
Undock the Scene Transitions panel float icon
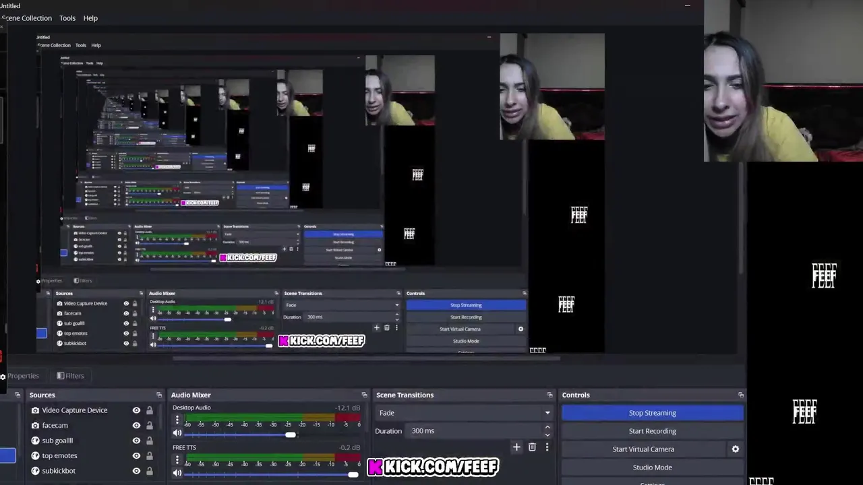point(549,395)
